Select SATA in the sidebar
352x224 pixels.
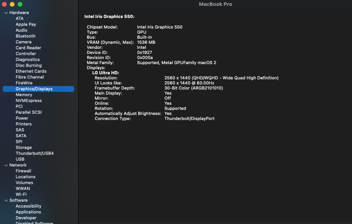(21, 136)
